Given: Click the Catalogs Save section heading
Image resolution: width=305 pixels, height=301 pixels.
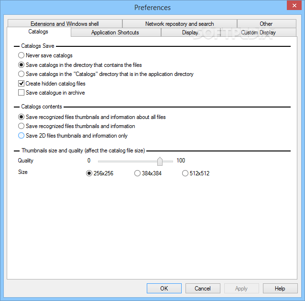Looking at the screenshot, I should pyautogui.click(x=38, y=46).
